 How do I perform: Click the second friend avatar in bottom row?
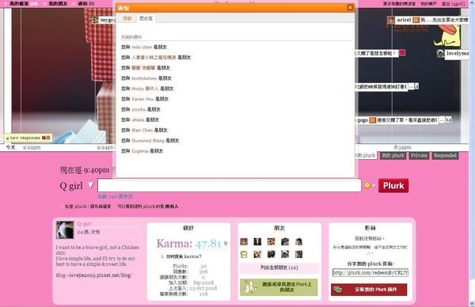[257, 254]
